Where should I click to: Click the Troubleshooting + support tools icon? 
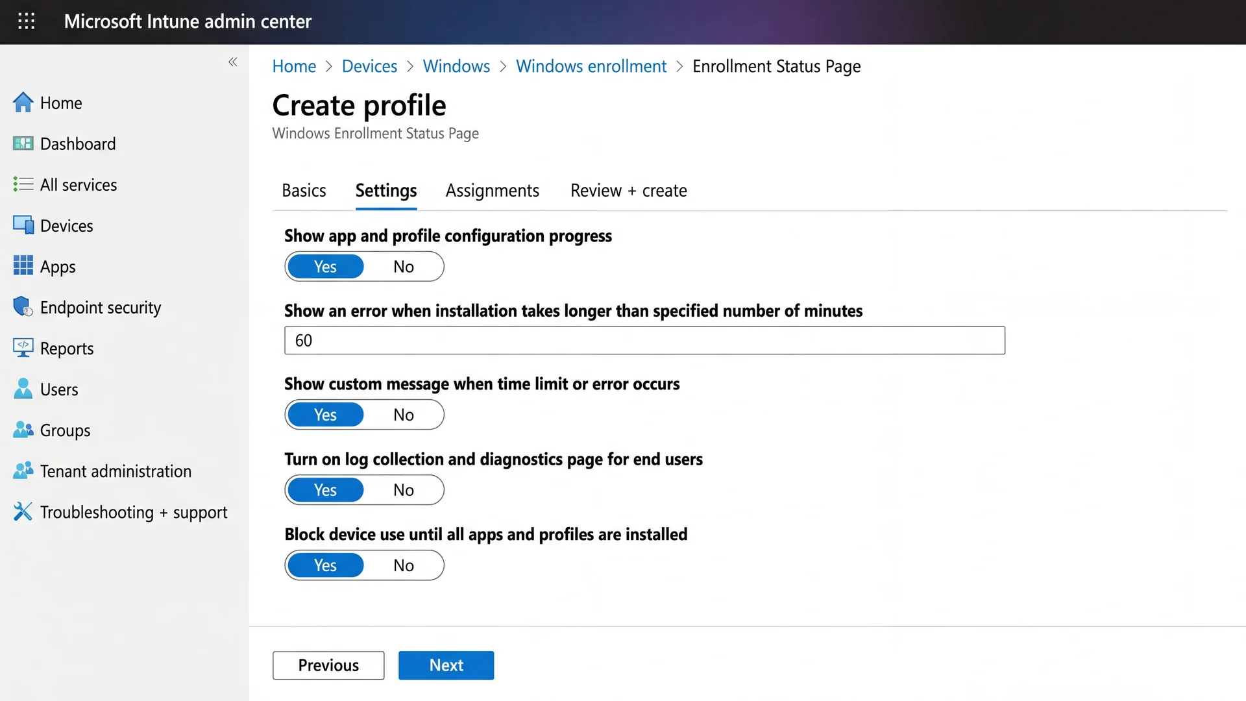click(x=23, y=511)
